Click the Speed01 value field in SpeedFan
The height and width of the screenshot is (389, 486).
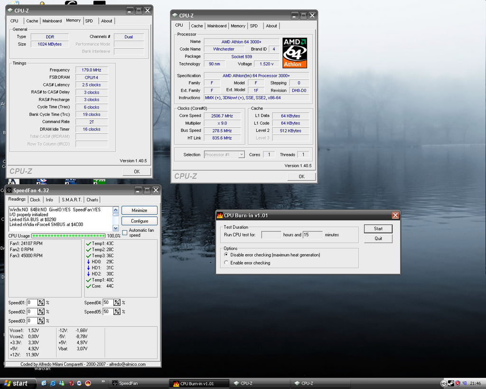(x=32, y=303)
